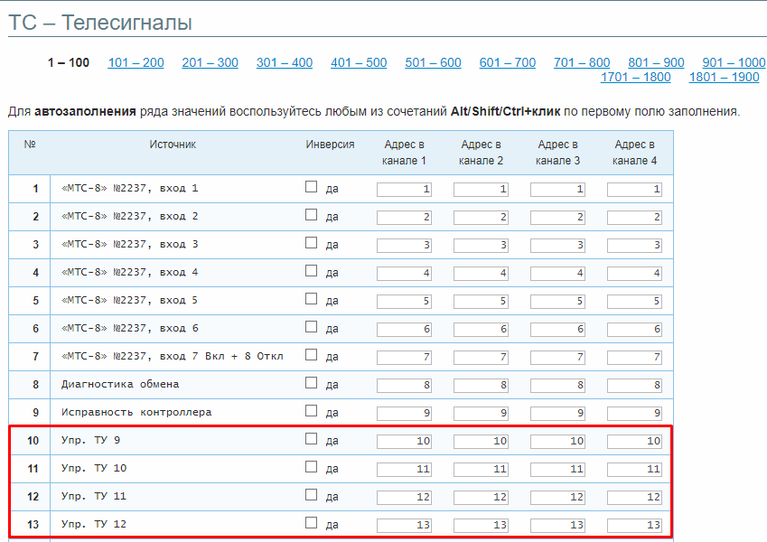Toggle inversion for Упр. ТУ 12
This screenshot has height=542, width=767.
(312, 523)
